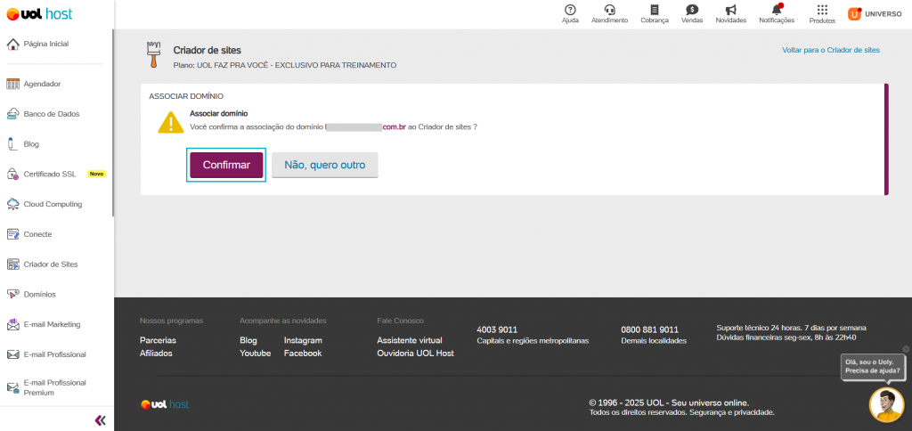Click the Confirmar button
The image size is (912, 431).
[226, 165]
